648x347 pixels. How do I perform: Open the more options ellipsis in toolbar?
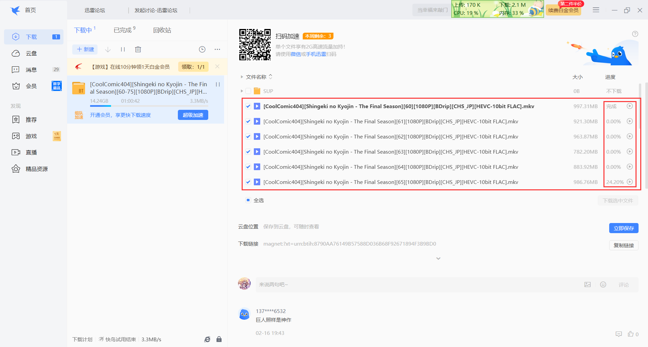point(217,50)
